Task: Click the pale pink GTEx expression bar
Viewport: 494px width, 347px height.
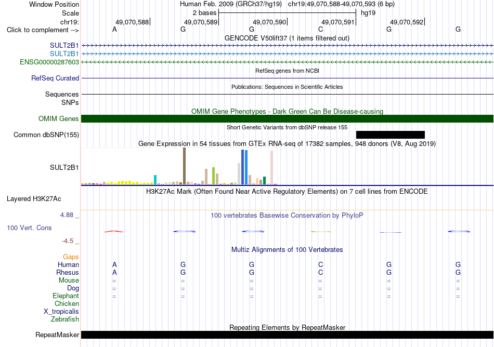Action: pos(271,167)
